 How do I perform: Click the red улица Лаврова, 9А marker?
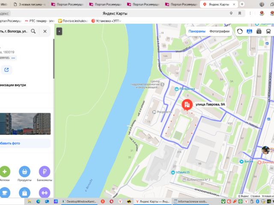(187, 105)
